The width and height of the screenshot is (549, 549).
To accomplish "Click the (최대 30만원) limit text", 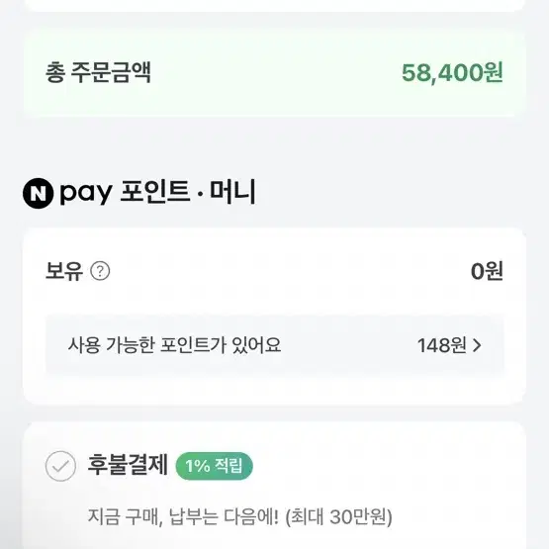I will click(x=339, y=516).
